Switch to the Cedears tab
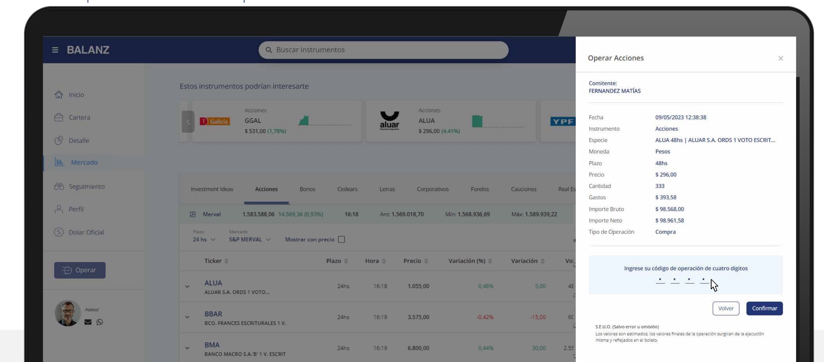 (347, 189)
